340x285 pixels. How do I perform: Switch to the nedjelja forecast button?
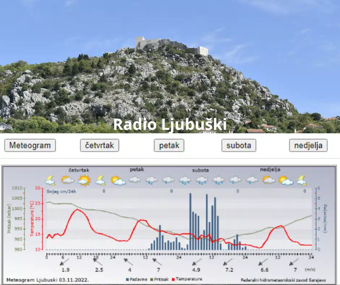pos(308,145)
